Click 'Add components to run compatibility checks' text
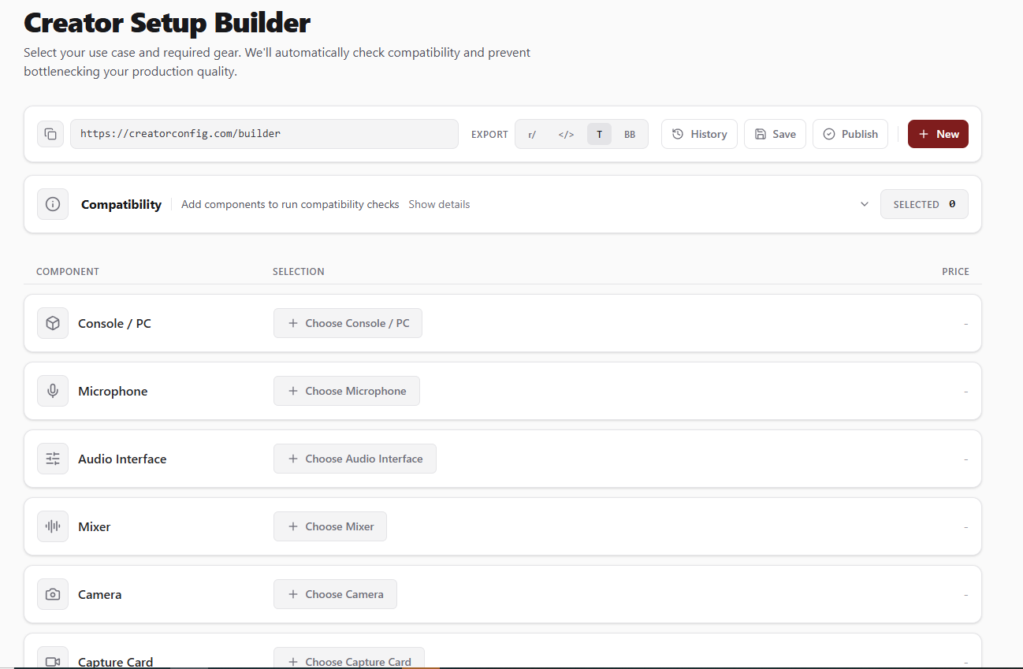Image resolution: width=1023 pixels, height=669 pixels. 290,204
